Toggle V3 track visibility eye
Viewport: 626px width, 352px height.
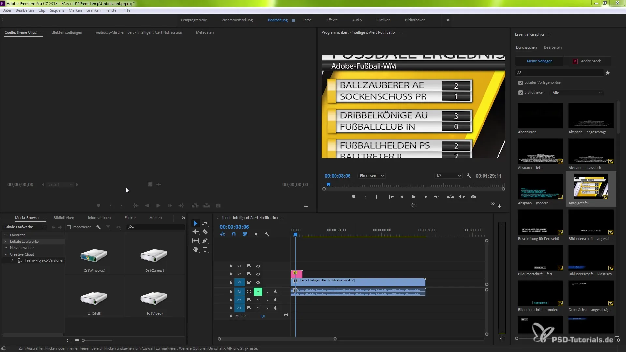coord(258,266)
